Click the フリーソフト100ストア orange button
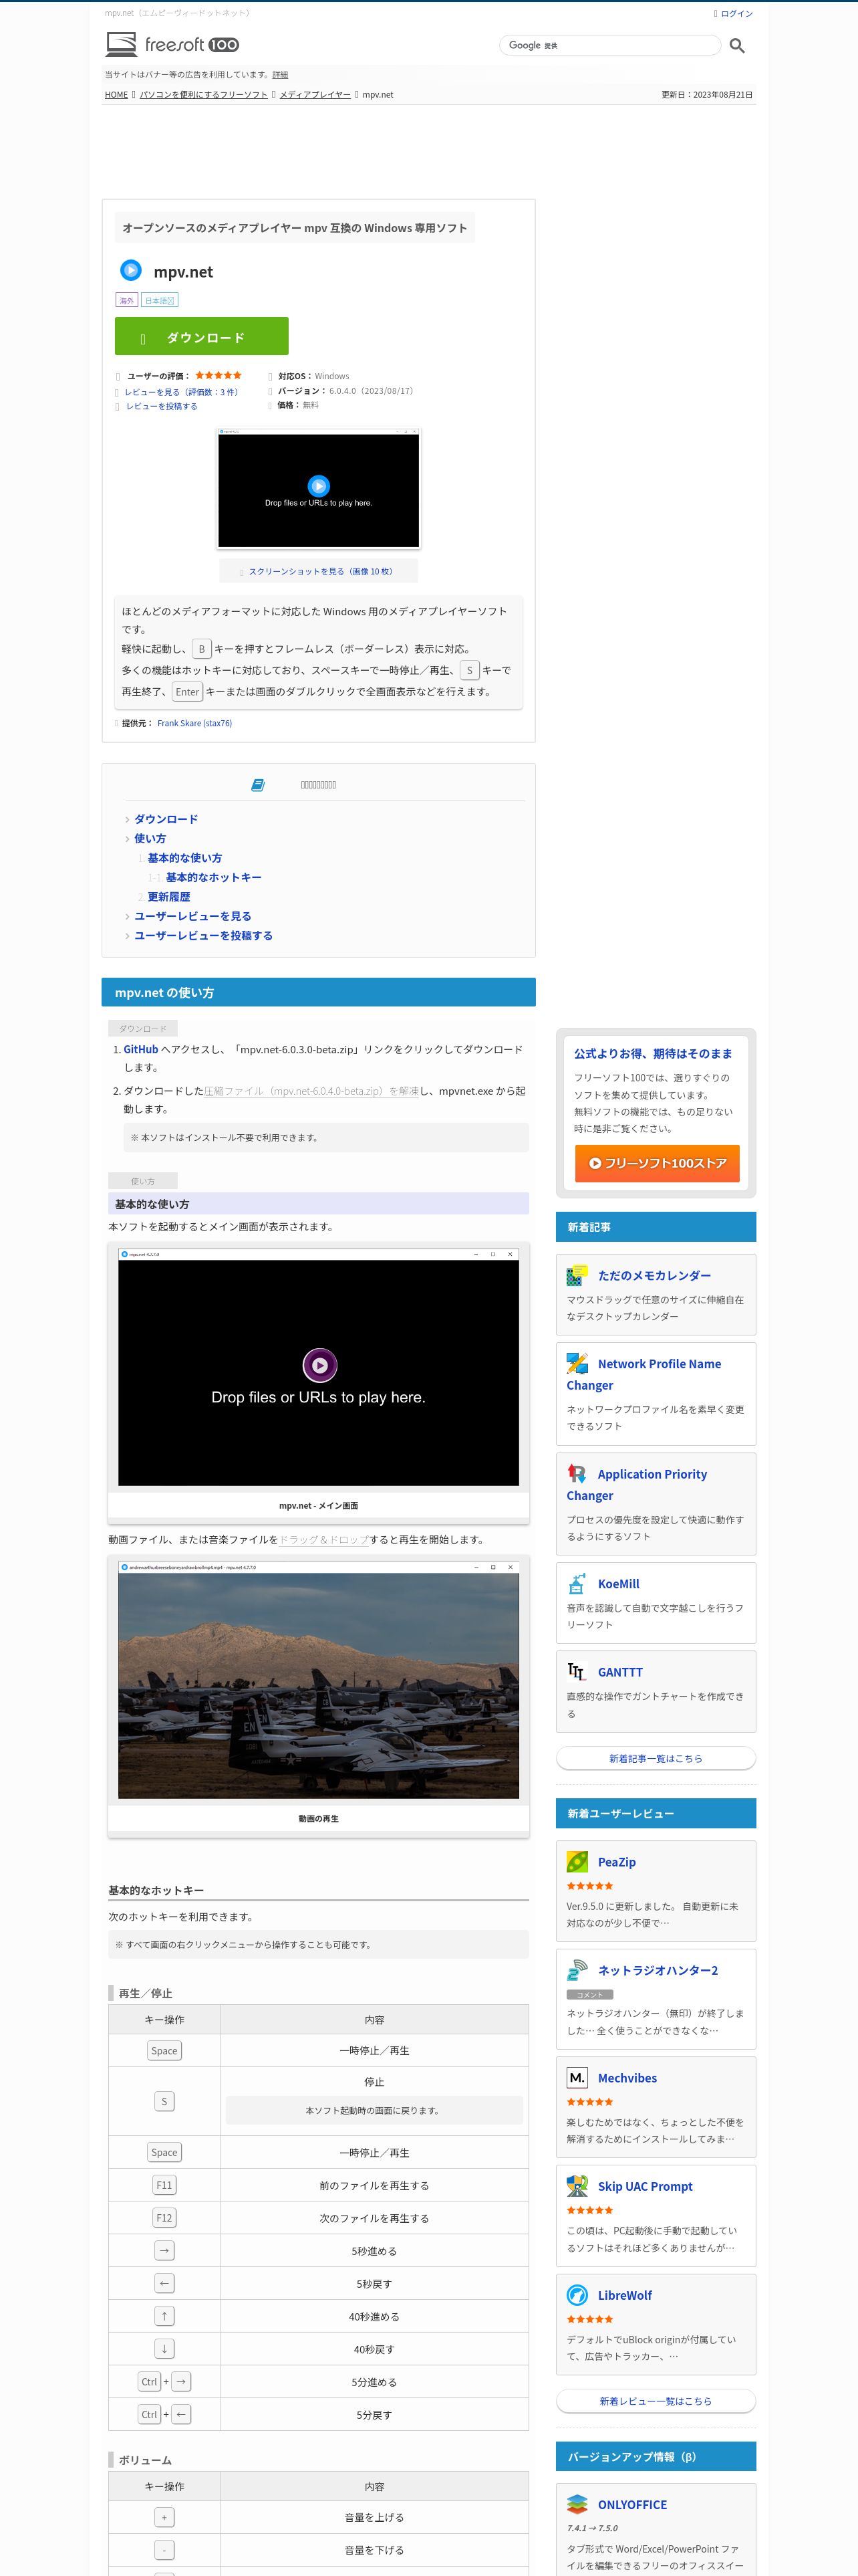This screenshot has width=858, height=2576. (658, 1163)
